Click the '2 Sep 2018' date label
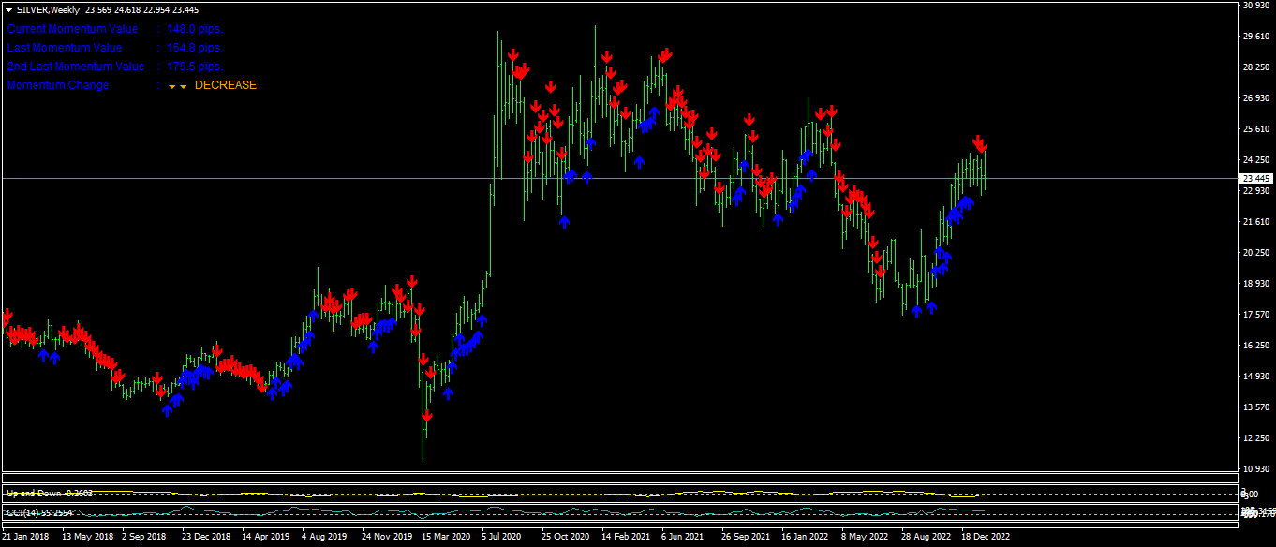This screenshot has width=1276, height=547. pyautogui.click(x=144, y=537)
